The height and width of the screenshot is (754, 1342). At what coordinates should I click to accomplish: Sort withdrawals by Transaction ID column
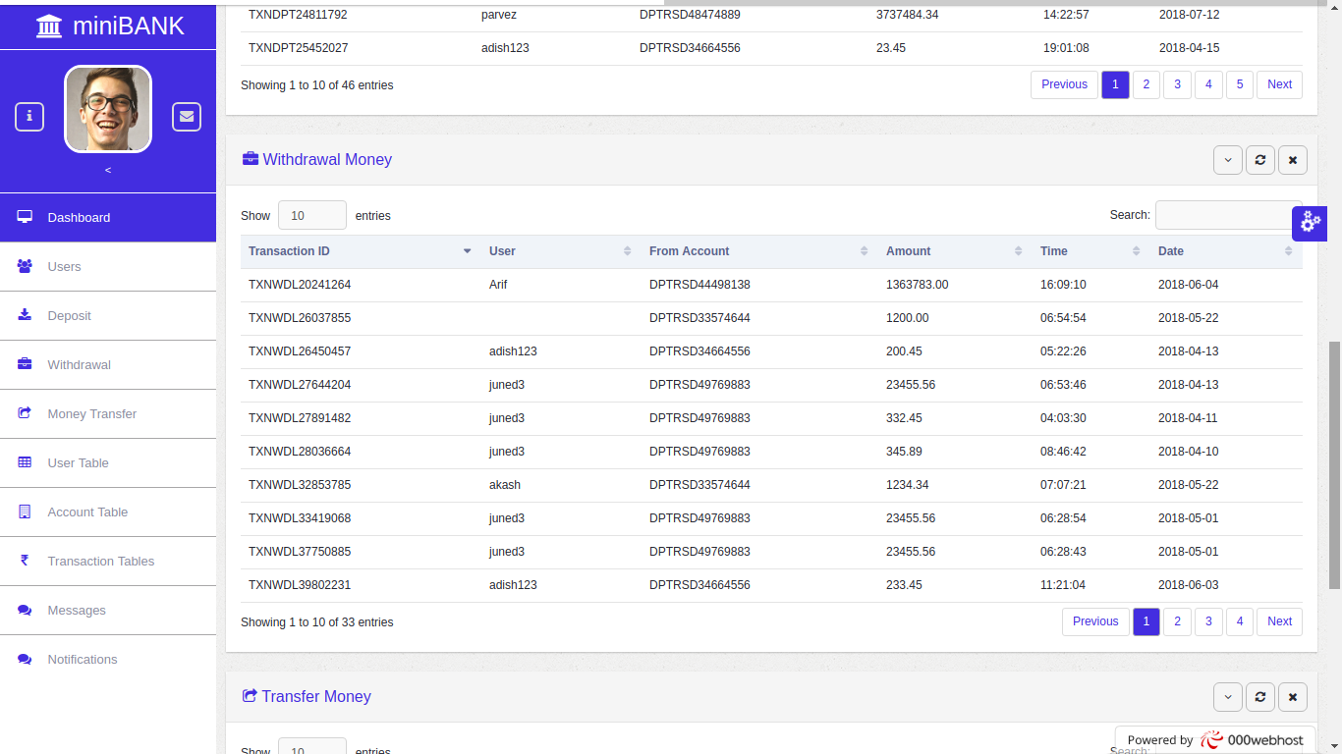click(x=361, y=251)
